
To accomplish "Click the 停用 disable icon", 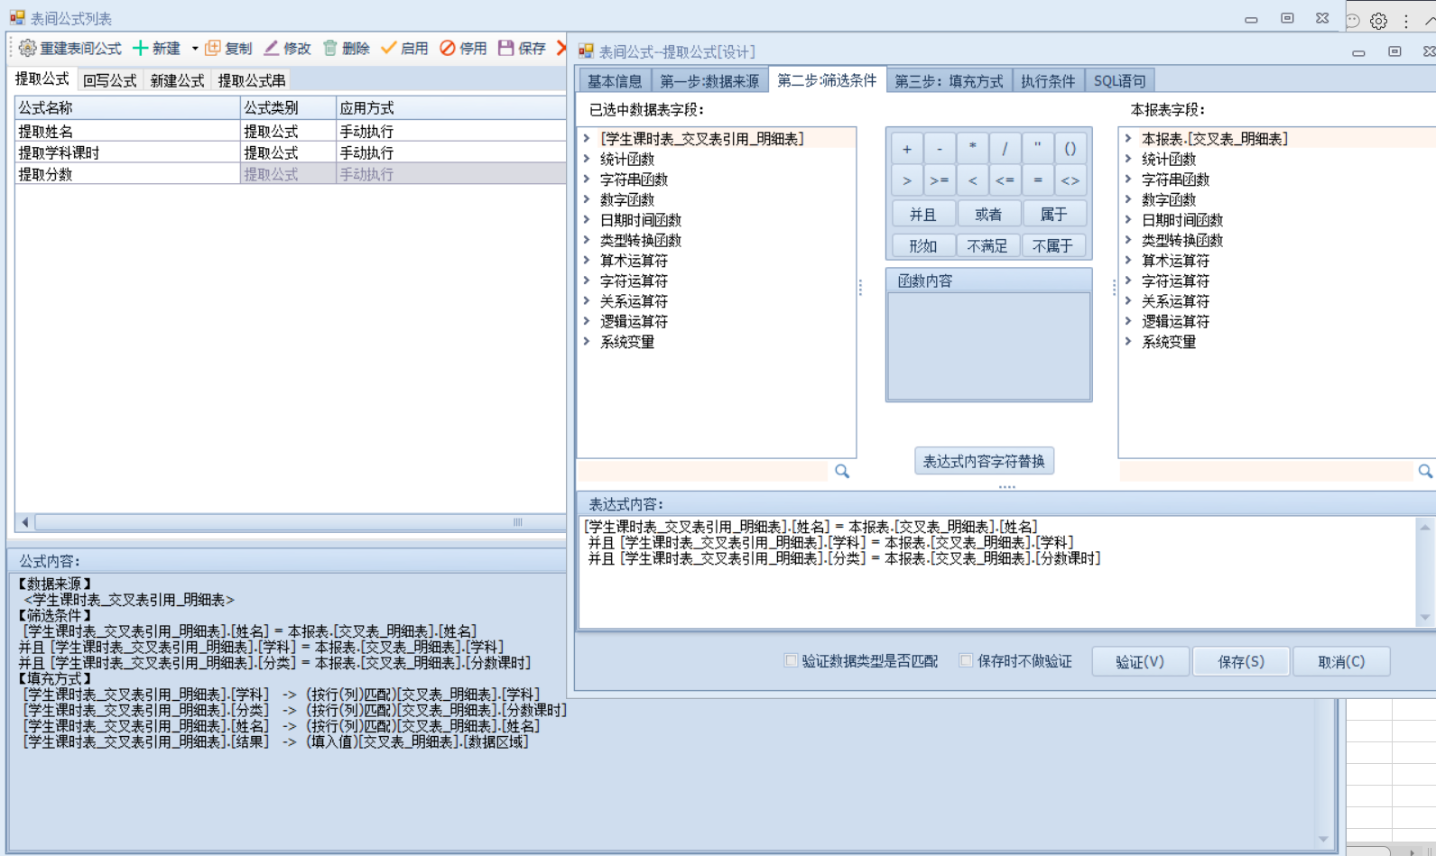I will point(448,48).
